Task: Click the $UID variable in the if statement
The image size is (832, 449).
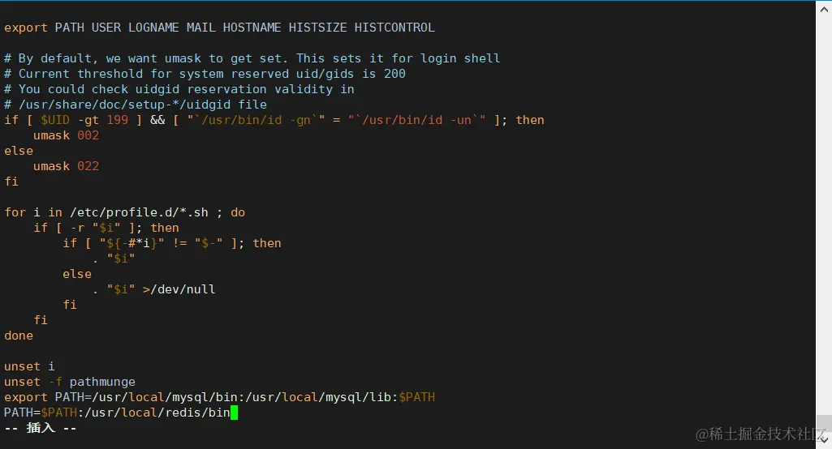Action: (x=55, y=120)
